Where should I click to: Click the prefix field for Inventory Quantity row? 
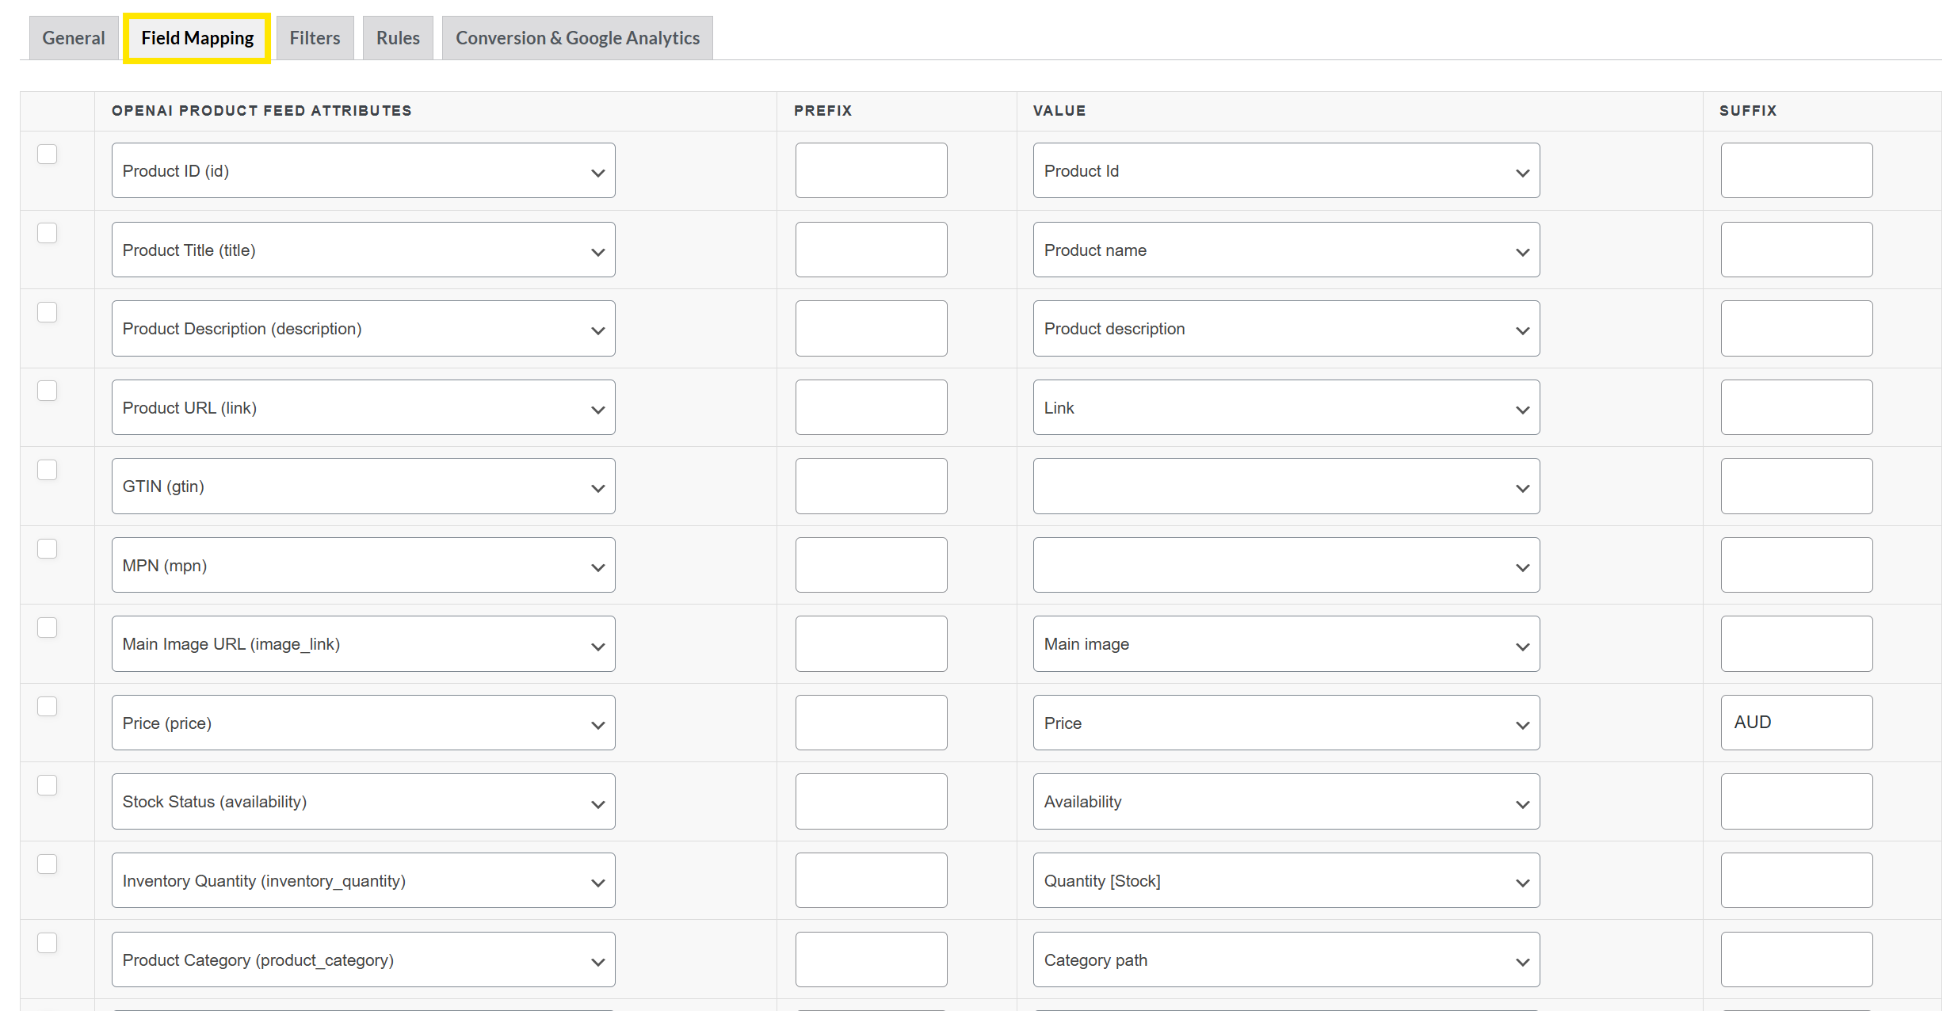click(x=871, y=880)
